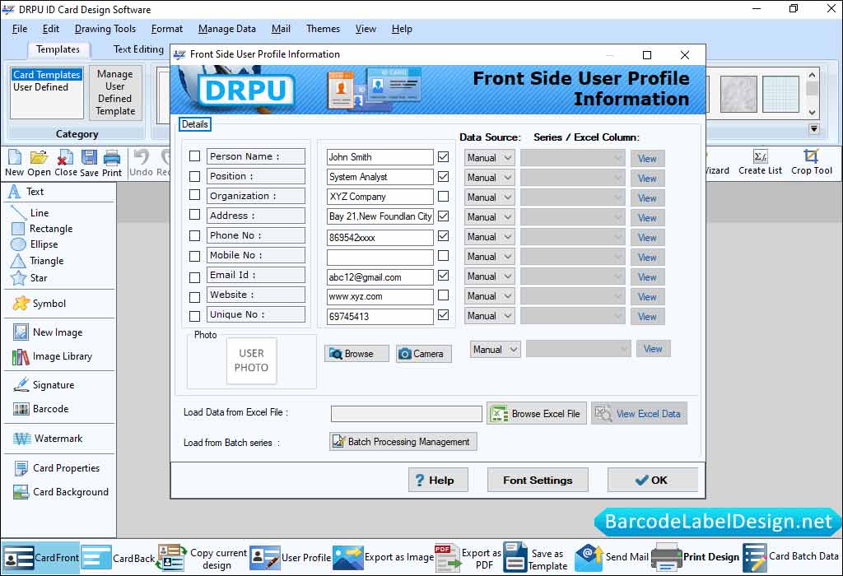Open Person Name data source dropdown
Image resolution: width=843 pixels, height=576 pixels.
click(489, 158)
